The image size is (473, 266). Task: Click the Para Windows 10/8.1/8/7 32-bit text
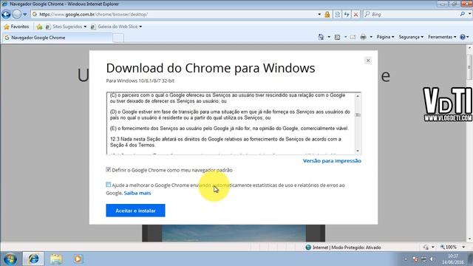pos(140,81)
